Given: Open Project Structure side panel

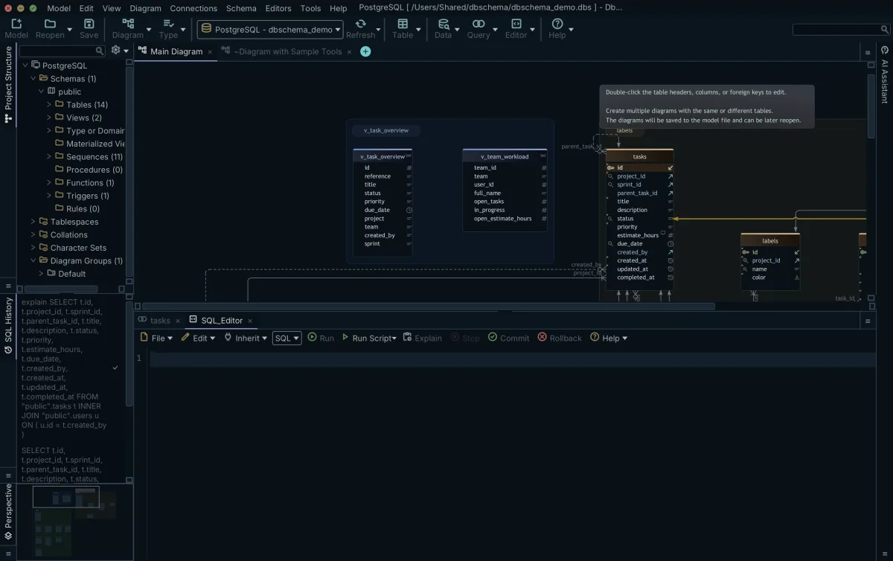Looking at the screenshot, I should coord(9,84).
